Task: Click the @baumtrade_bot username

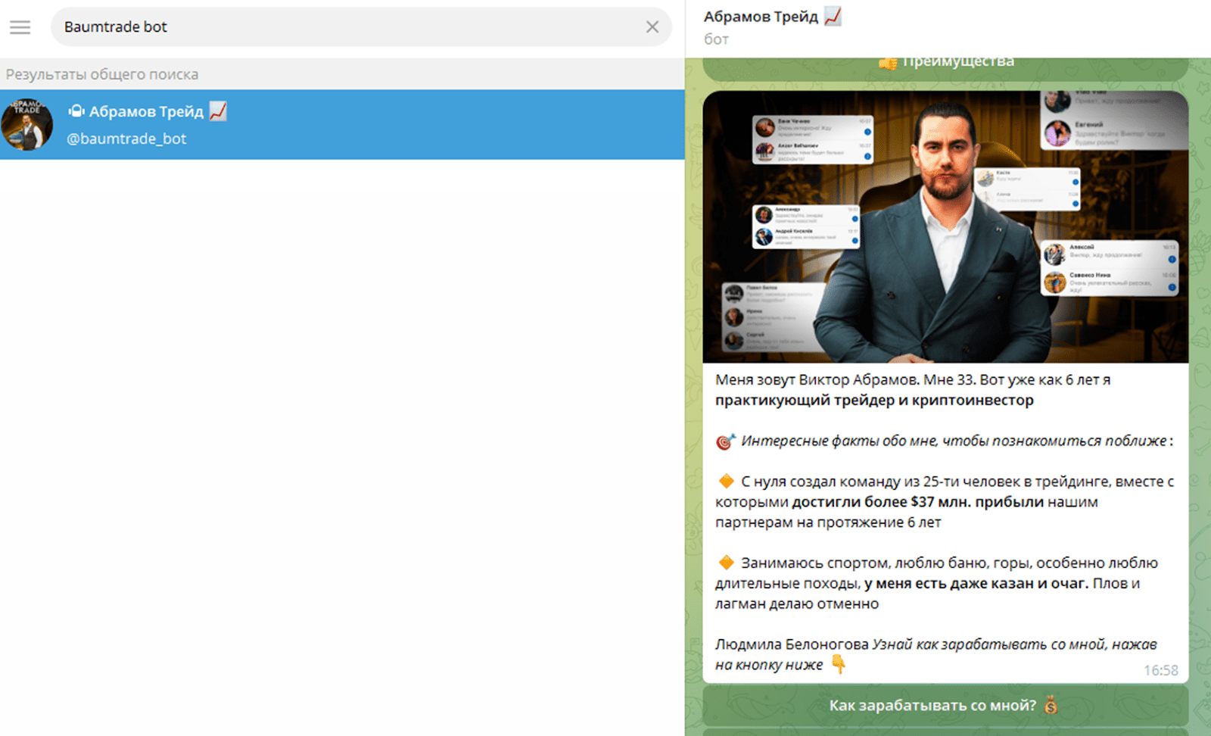Action: pyautogui.click(x=126, y=139)
